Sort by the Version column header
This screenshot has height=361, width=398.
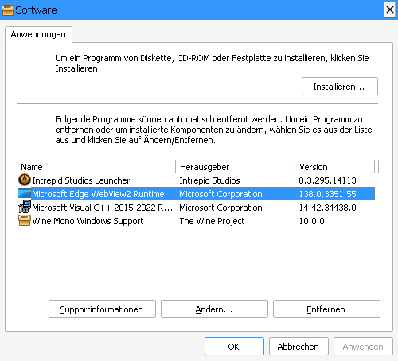[335, 167]
